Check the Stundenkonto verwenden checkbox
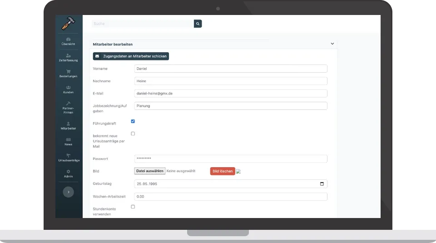 133,207
